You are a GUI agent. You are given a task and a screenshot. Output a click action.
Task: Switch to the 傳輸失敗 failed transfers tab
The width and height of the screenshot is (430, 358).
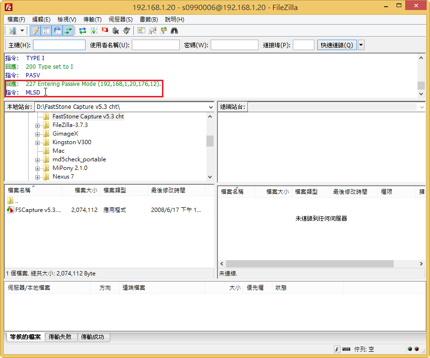coord(60,337)
